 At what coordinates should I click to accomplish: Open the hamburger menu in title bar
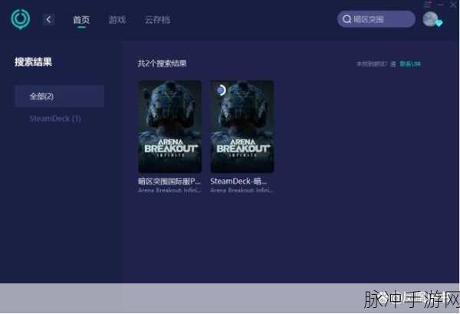click(x=428, y=5)
